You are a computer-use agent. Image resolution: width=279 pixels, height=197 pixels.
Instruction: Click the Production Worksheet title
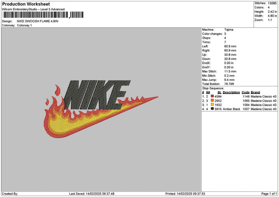click(x=26, y=4)
